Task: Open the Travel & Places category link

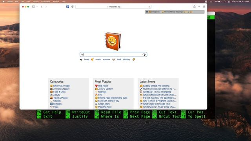Action: click(x=60, y=98)
